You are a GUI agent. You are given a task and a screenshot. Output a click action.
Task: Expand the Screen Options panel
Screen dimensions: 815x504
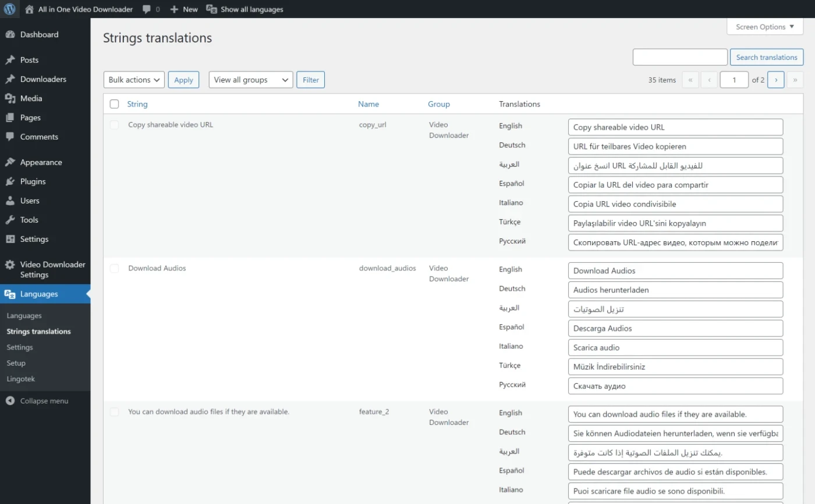[764, 27]
